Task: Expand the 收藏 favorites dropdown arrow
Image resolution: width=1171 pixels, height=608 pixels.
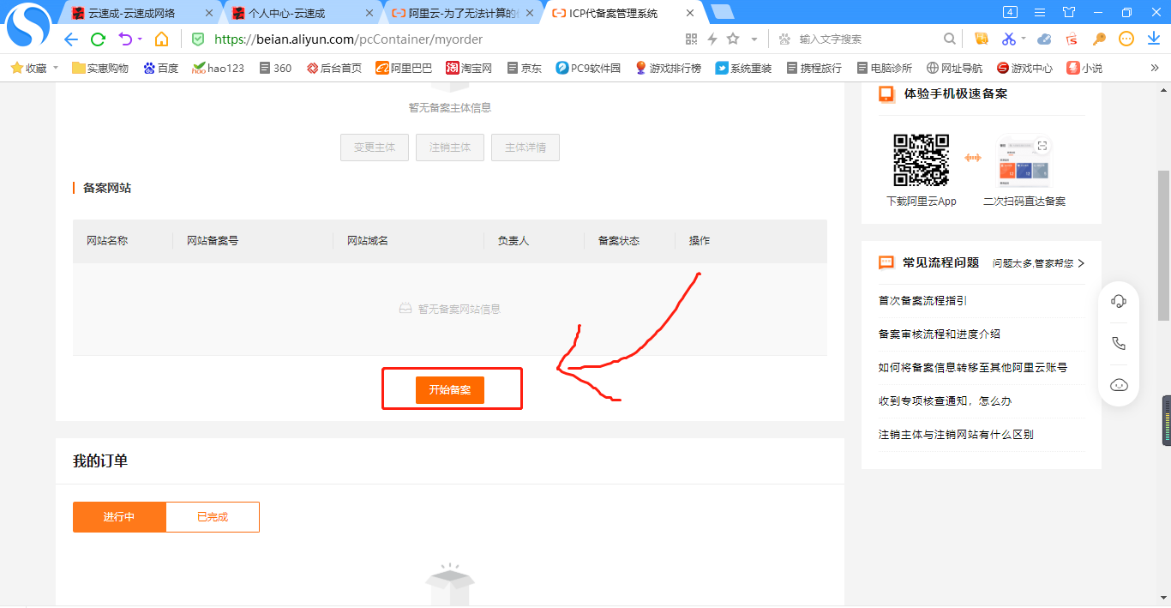Action: (x=56, y=68)
